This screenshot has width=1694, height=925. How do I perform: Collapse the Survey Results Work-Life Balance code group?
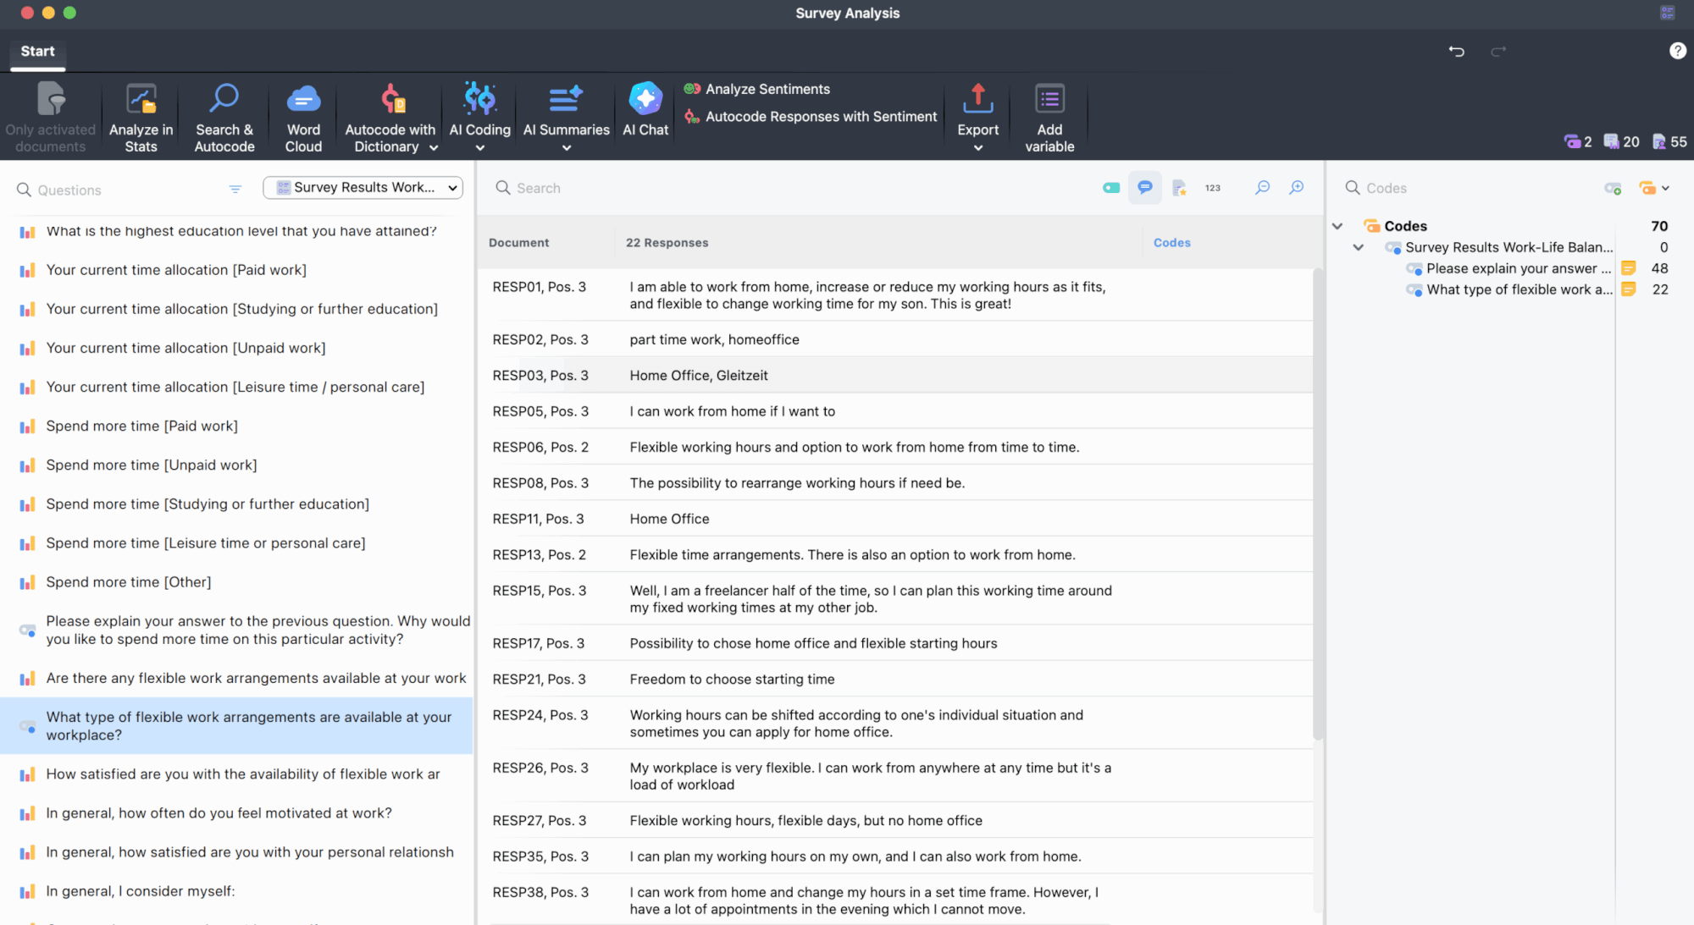point(1359,247)
